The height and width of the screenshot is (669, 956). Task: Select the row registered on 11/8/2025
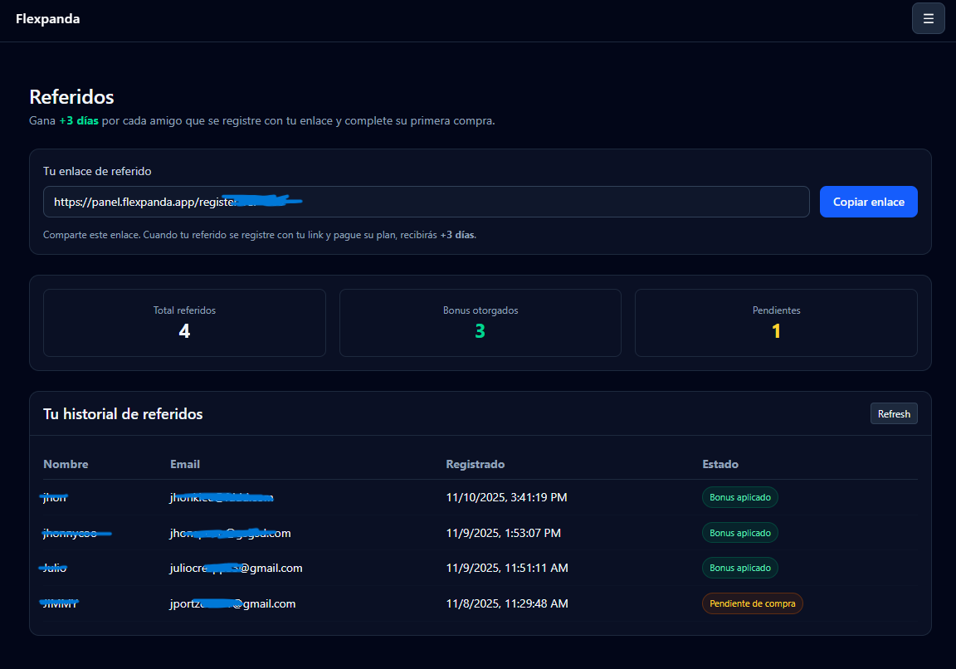(477, 603)
